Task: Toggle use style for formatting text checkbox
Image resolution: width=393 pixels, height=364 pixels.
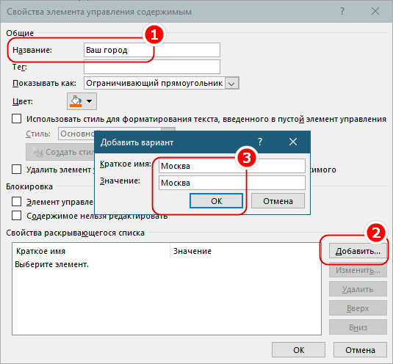Action: pyautogui.click(x=17, y=119)
